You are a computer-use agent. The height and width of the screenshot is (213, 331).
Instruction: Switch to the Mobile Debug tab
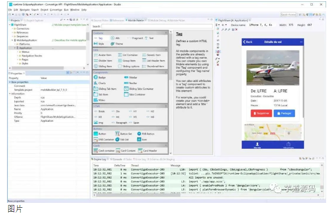point(157,20)
